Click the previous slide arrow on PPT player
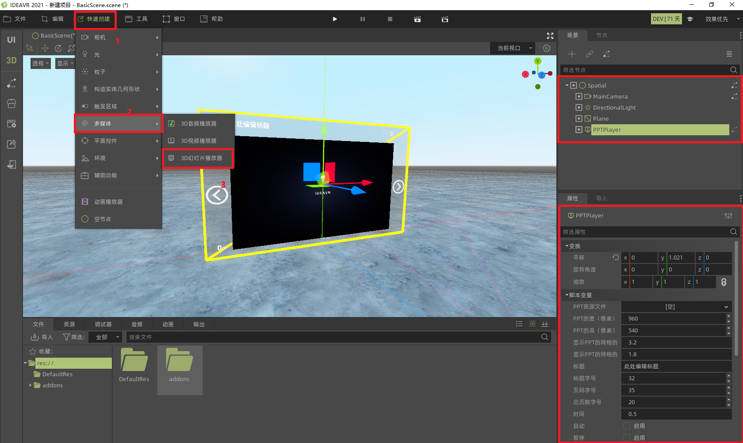This screenshot has width=743, height=443. pyautogui.click(x=217, y=195)
